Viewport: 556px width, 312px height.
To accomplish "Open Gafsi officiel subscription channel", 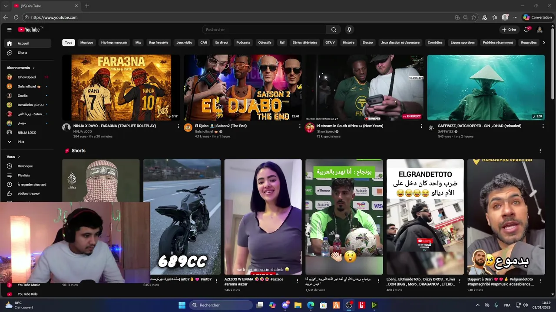I will click(27, 86).
